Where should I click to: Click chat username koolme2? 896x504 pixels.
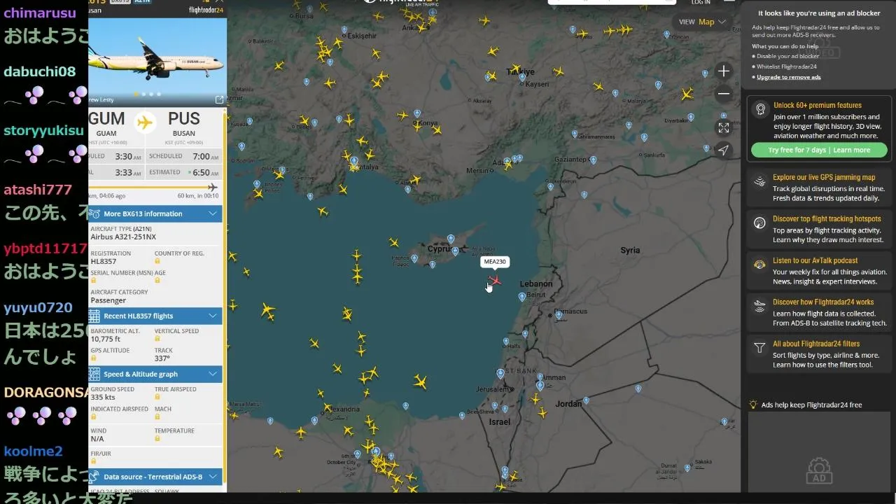[33, 451]
